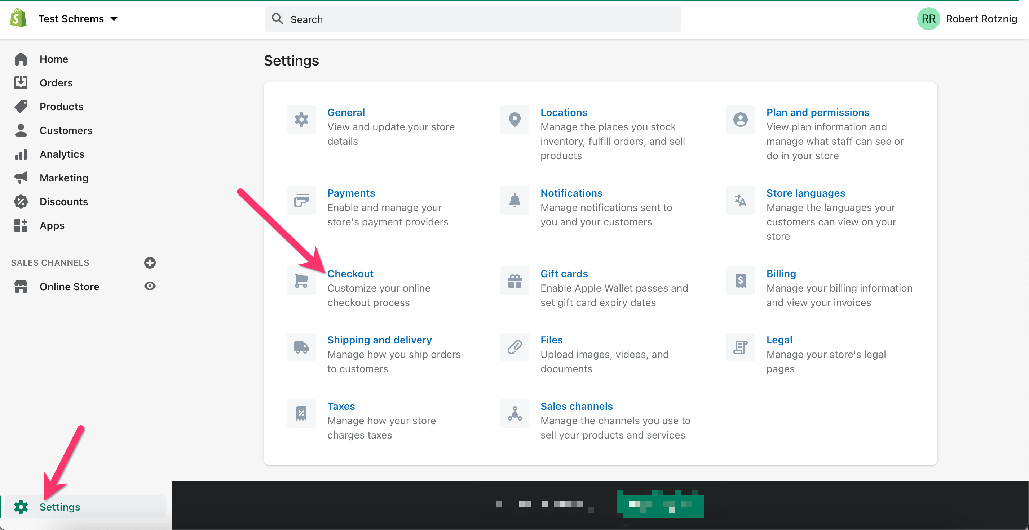
Task: Go to Analytics in the sidebar
Action: 62,154
